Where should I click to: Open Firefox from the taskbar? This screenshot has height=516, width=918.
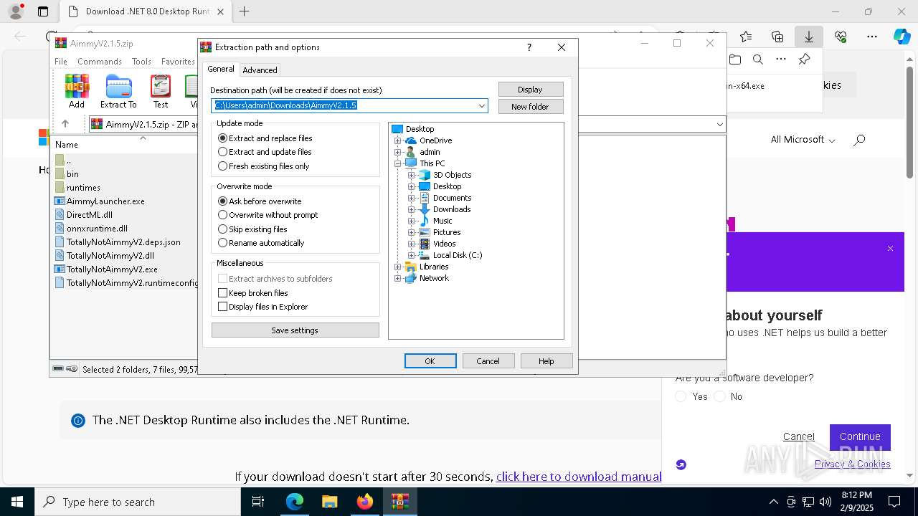point(365,502)
